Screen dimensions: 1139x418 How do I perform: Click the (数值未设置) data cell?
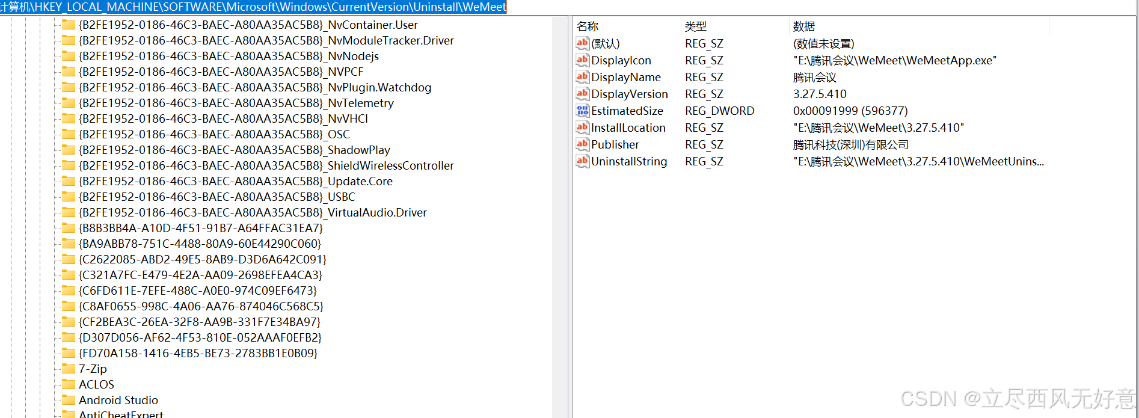coord(824,43)
